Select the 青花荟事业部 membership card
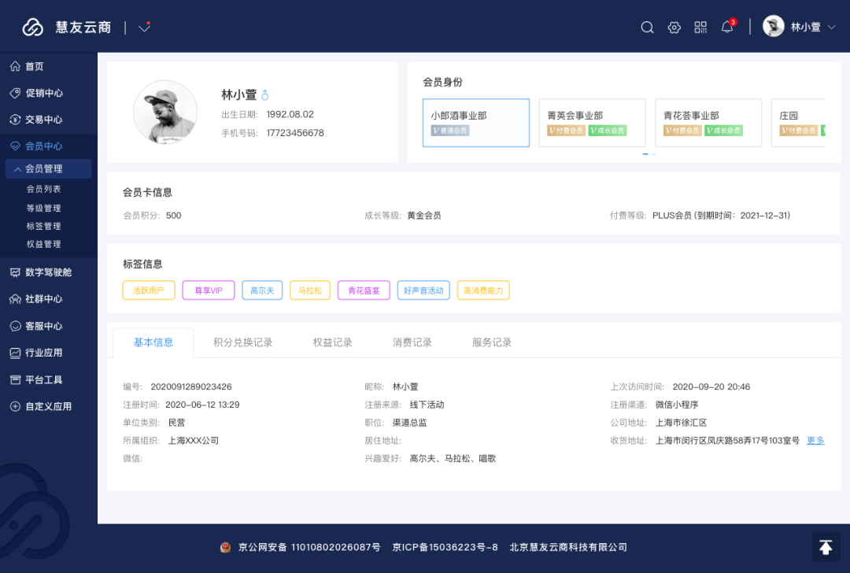Viewport: 850px width, 573px height. point(708,123)
